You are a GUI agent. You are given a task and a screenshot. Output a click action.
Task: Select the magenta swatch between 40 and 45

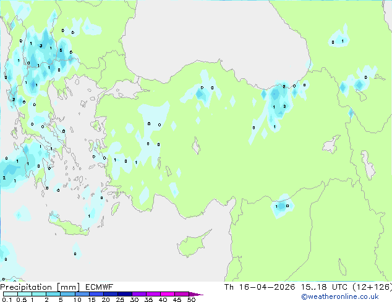pos(168,294)
